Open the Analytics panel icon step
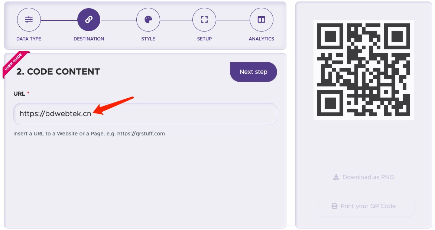Viewport: 435px width, 230px height. point(261,20)
